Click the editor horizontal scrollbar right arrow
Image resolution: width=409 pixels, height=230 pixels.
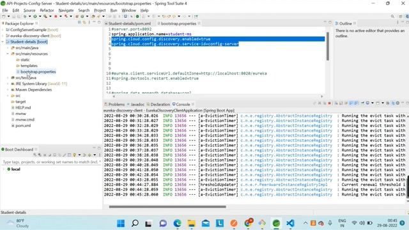coord(322,96)
